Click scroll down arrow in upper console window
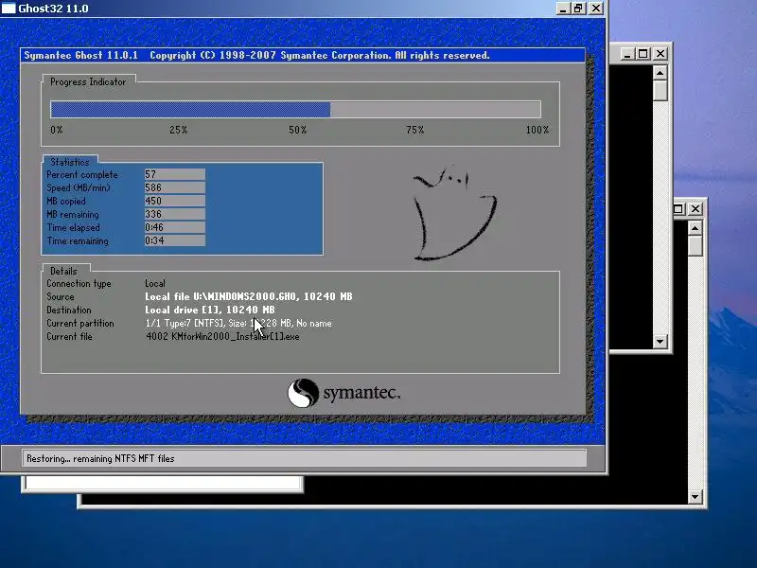The height and width of the screenshot is (568, 757). 660,342
